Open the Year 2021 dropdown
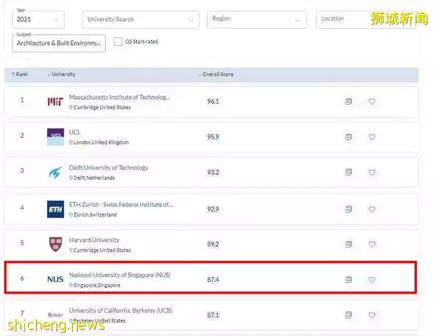 tap(38, 19)
